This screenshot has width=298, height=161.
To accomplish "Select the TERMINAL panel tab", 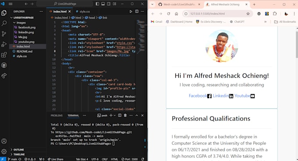I will [x=73, y=116].
